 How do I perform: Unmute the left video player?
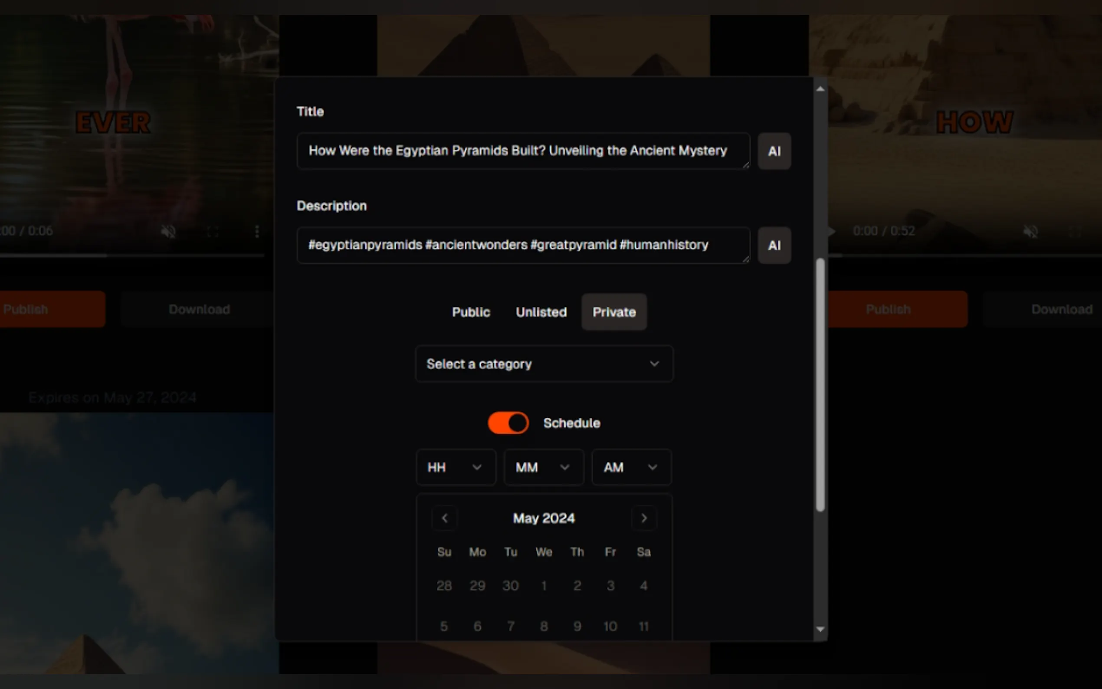tap(168, 232)
